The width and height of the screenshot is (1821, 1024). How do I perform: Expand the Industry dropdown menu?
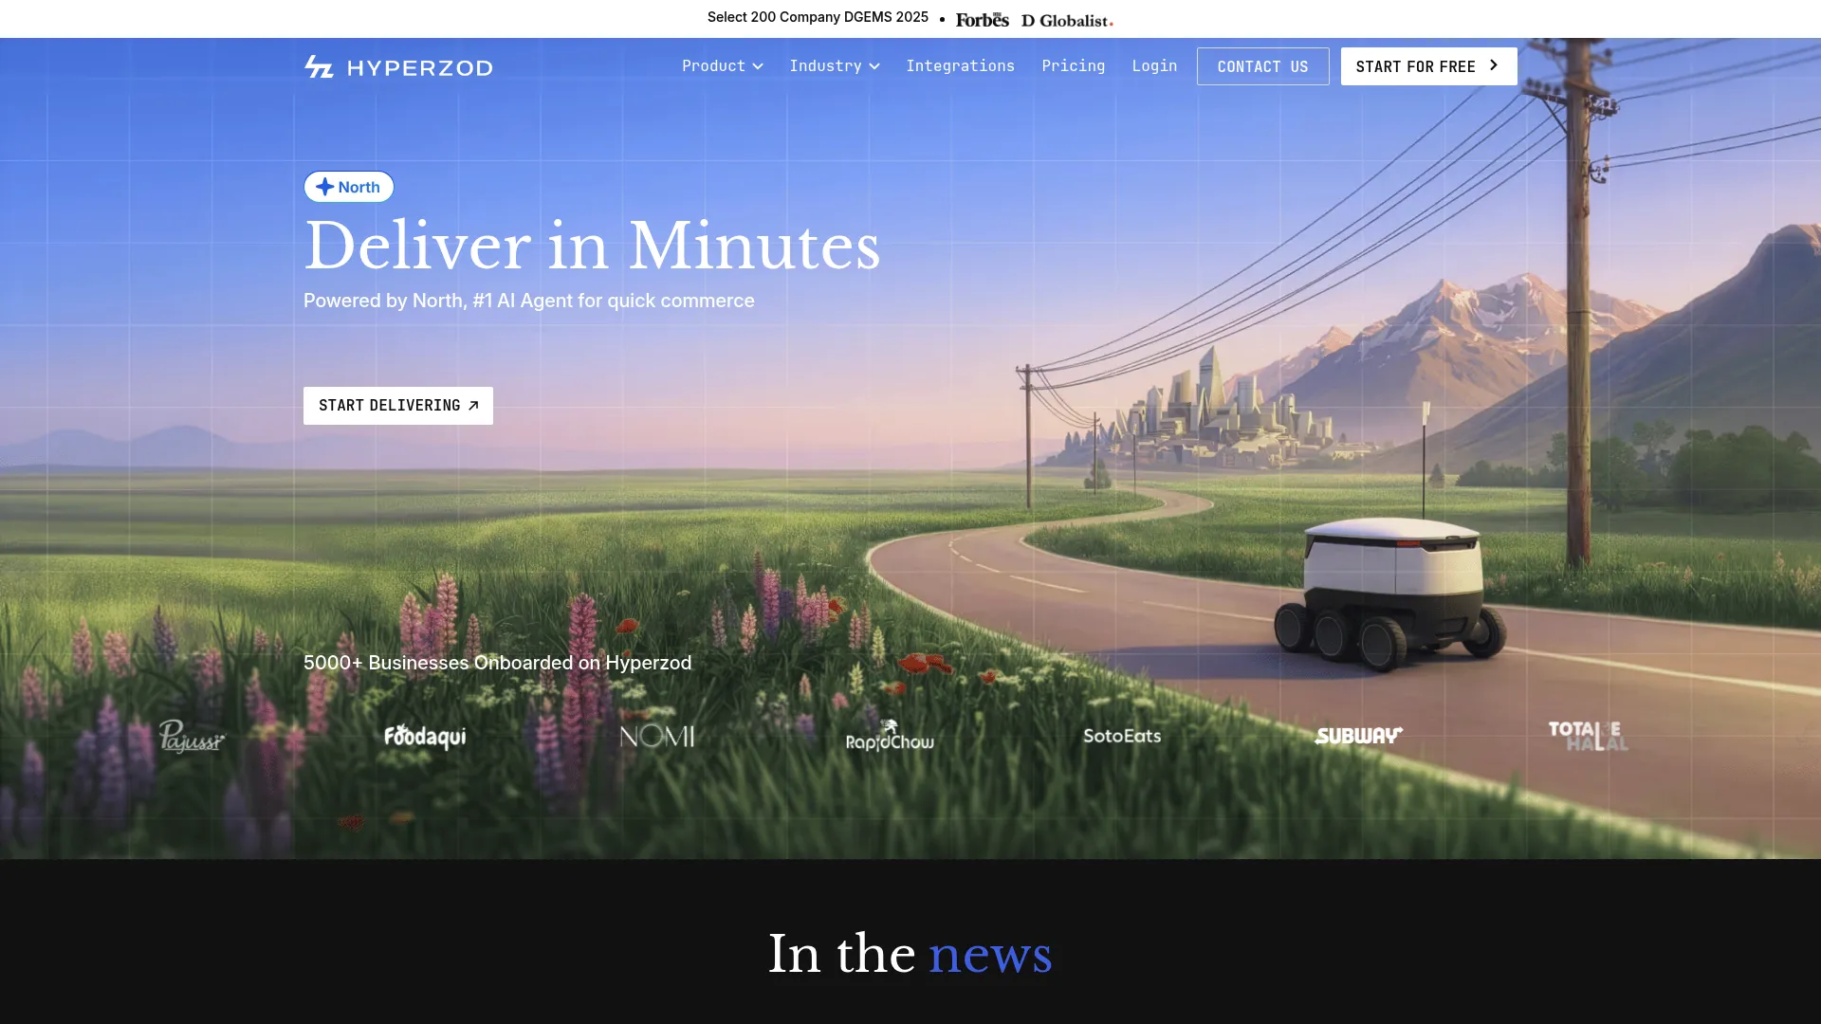835,66
